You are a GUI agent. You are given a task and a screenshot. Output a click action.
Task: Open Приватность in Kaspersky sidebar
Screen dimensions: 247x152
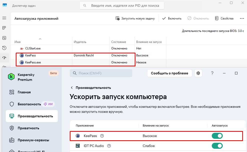28,128
